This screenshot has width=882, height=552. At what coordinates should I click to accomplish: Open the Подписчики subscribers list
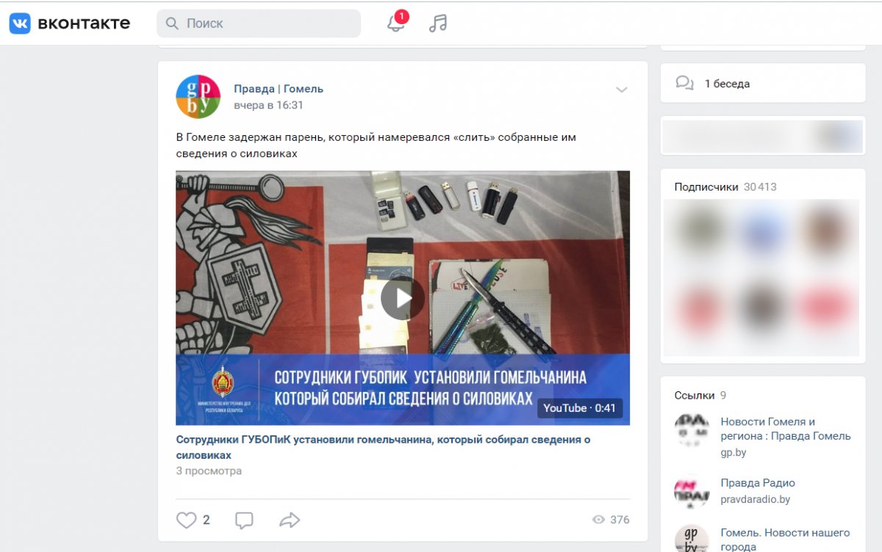[706, 186]
